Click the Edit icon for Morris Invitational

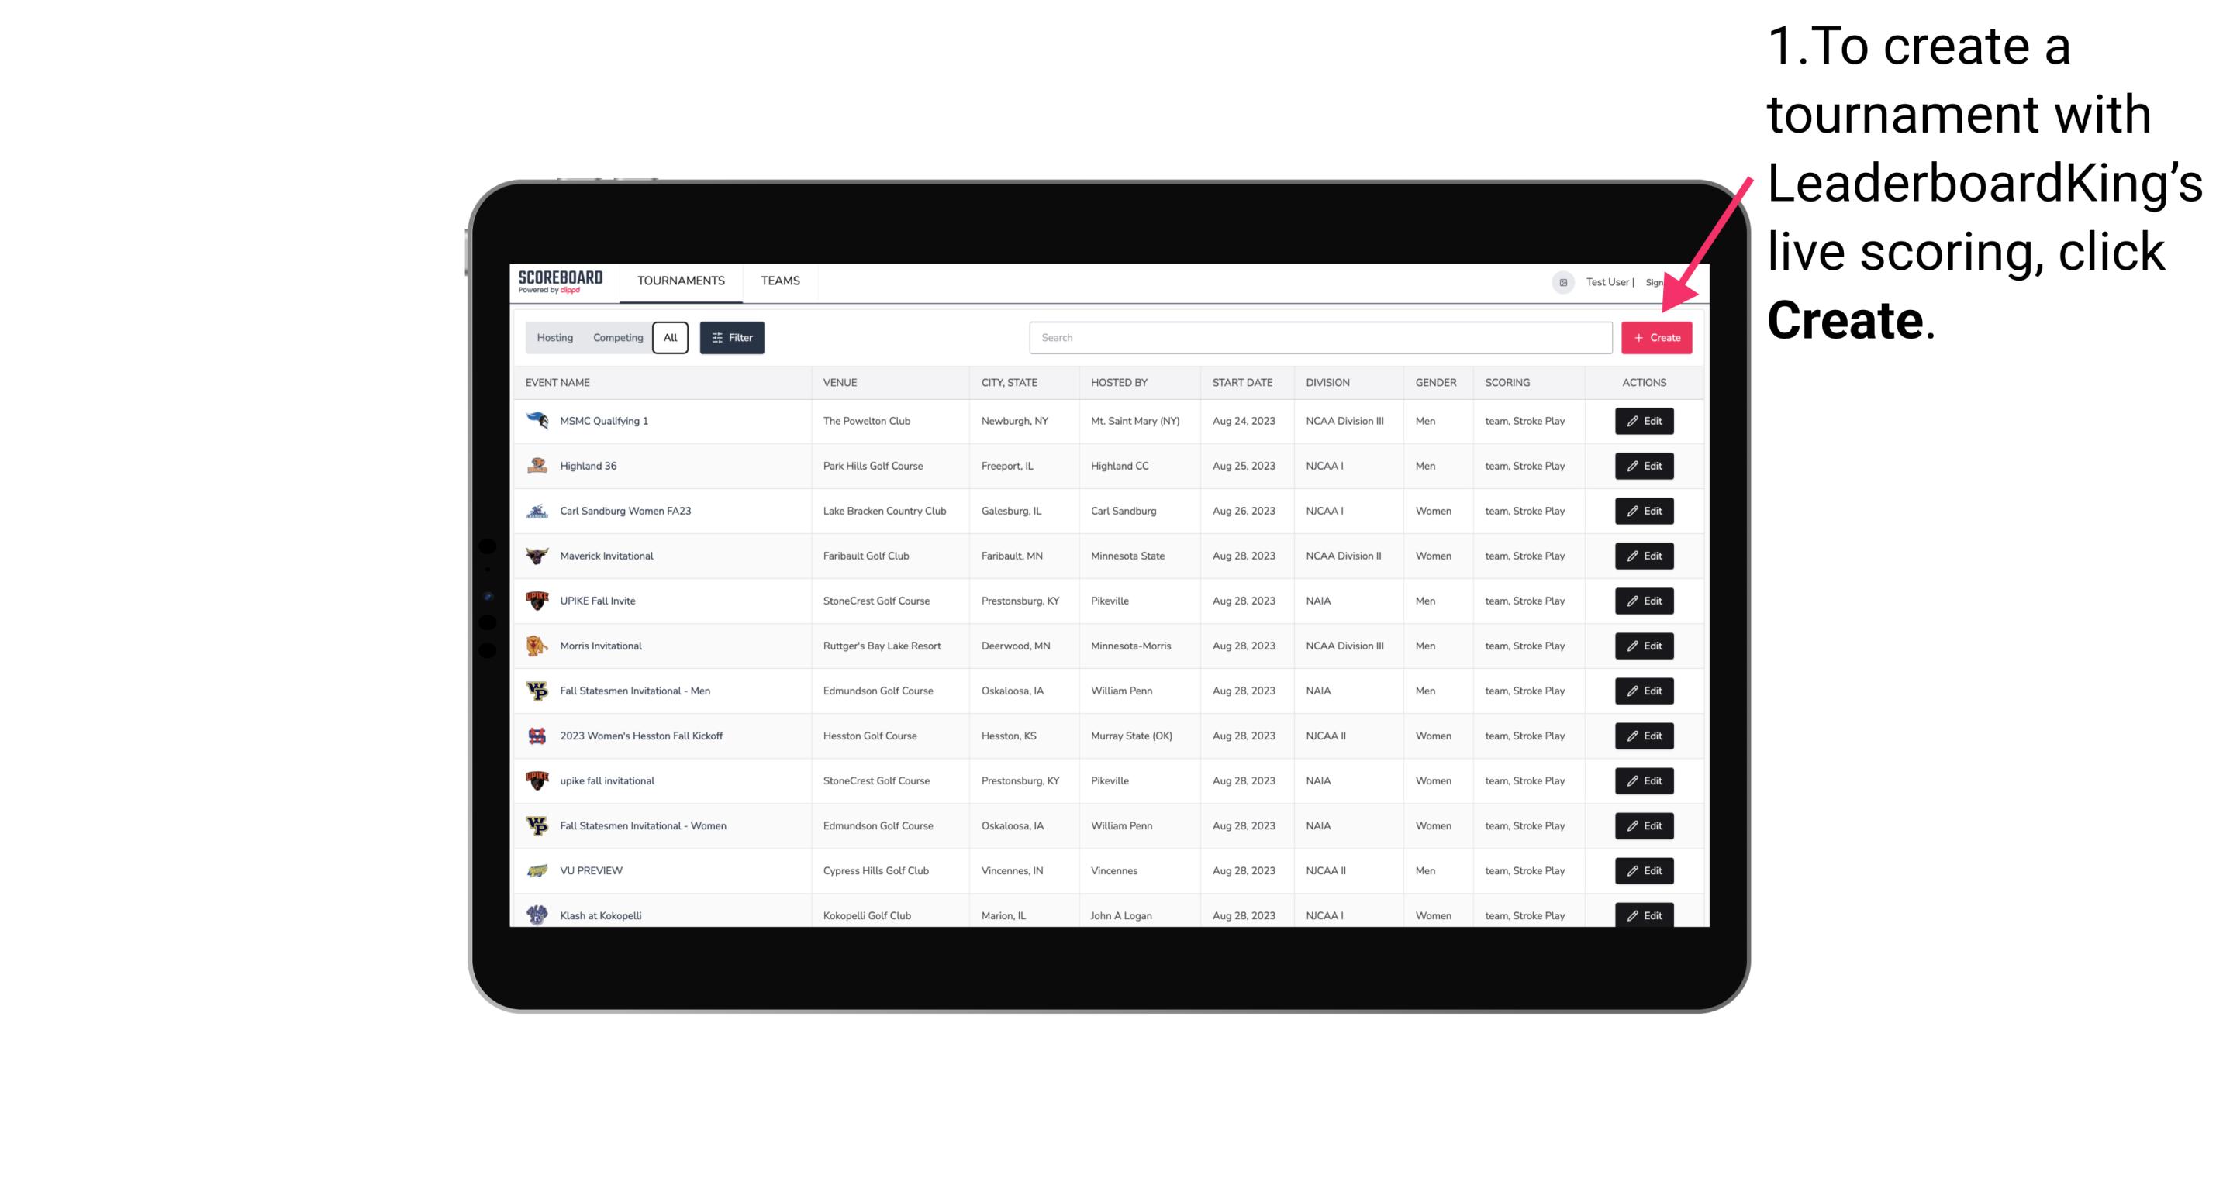coord(1643,646)
